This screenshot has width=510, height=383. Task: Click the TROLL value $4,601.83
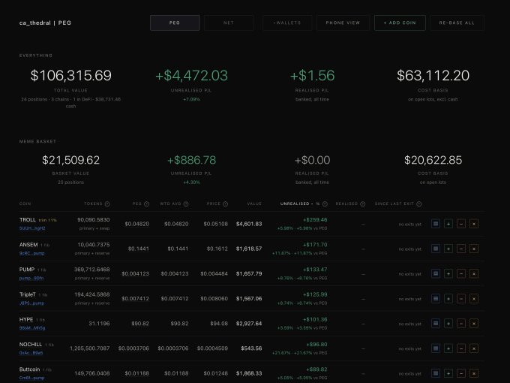[x=249, y=224]
